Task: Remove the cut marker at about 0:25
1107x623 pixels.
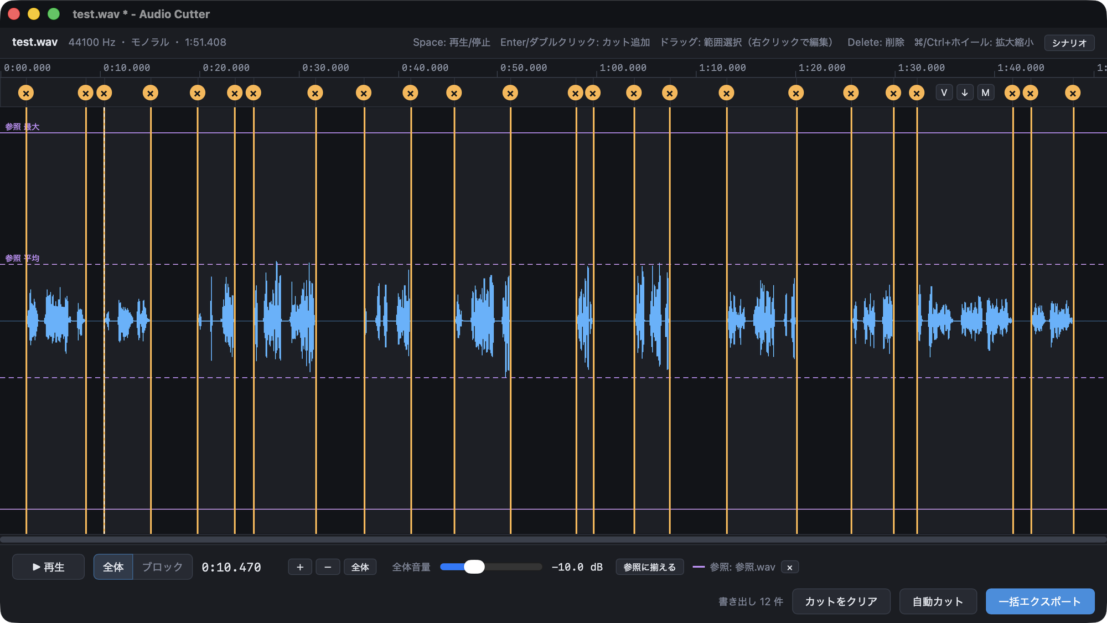Action: pos(254,93)
